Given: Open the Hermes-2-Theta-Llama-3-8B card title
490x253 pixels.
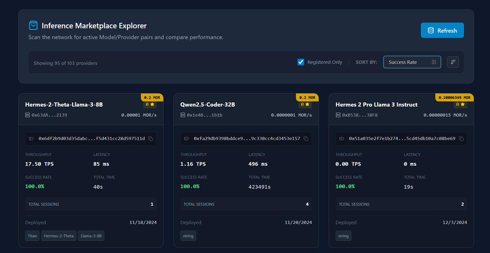Looking at the screenshot, I should tap(64, 105).
